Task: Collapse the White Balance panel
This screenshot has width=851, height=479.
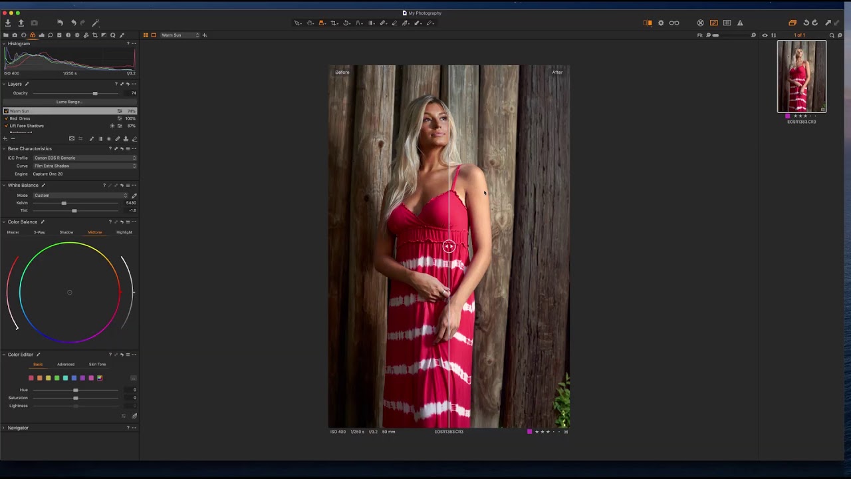Action: click(x=4, y=185)
